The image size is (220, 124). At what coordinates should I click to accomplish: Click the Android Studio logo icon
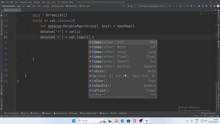click(x=2, y=2)
